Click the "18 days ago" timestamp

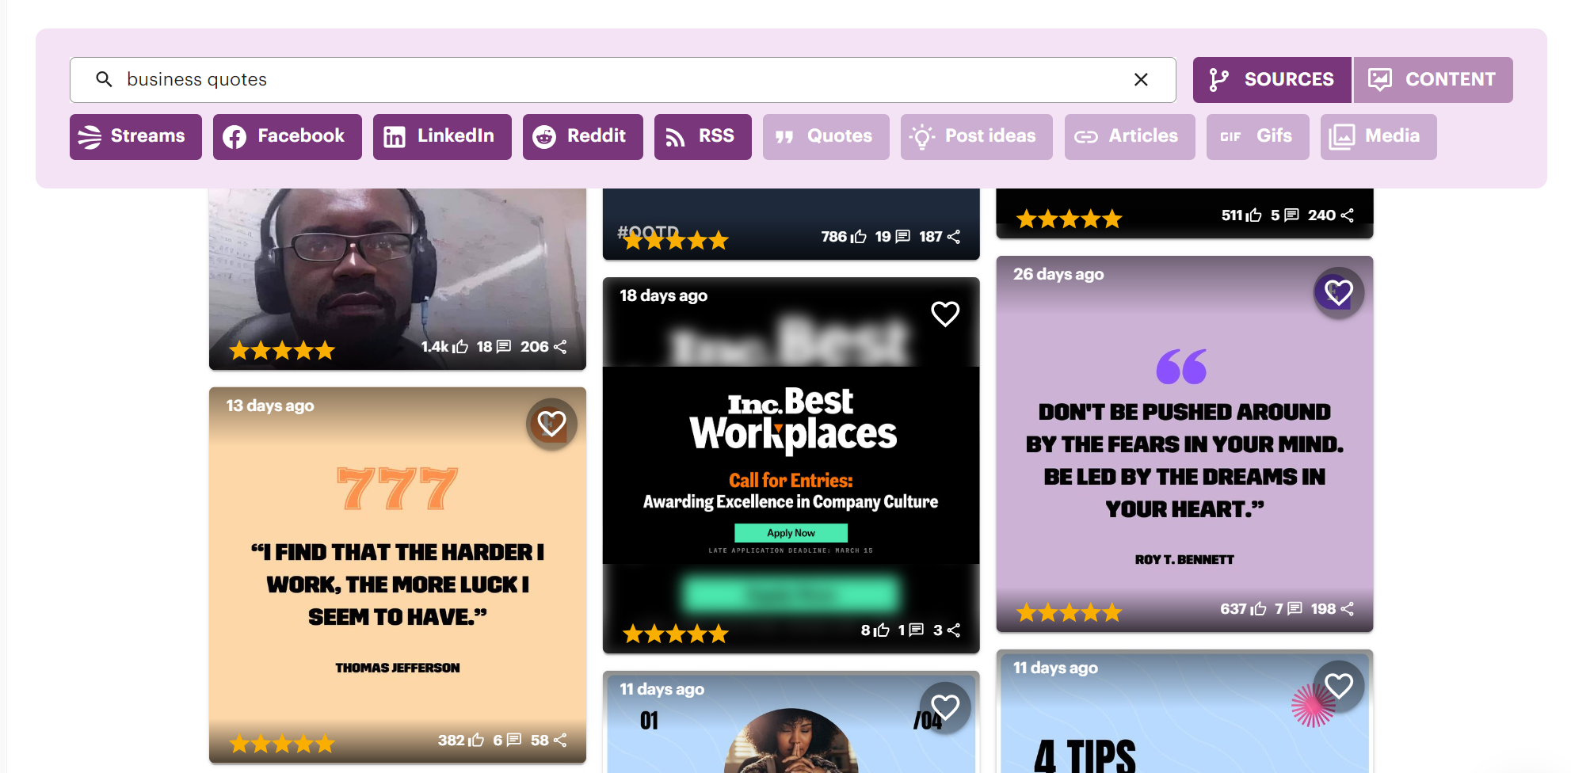tap(664, 295)
